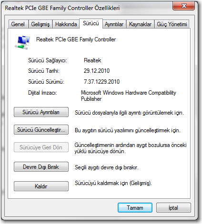The image size is (202, 224).
Task: Click the Kaldır button
Action: point(41,186)
